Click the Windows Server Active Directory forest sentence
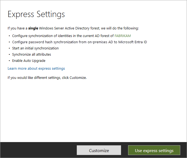This screenshot has height=158, width=187. (73, 28)
